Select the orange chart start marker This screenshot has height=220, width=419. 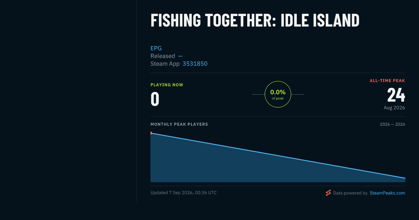[x=151, y=133]
